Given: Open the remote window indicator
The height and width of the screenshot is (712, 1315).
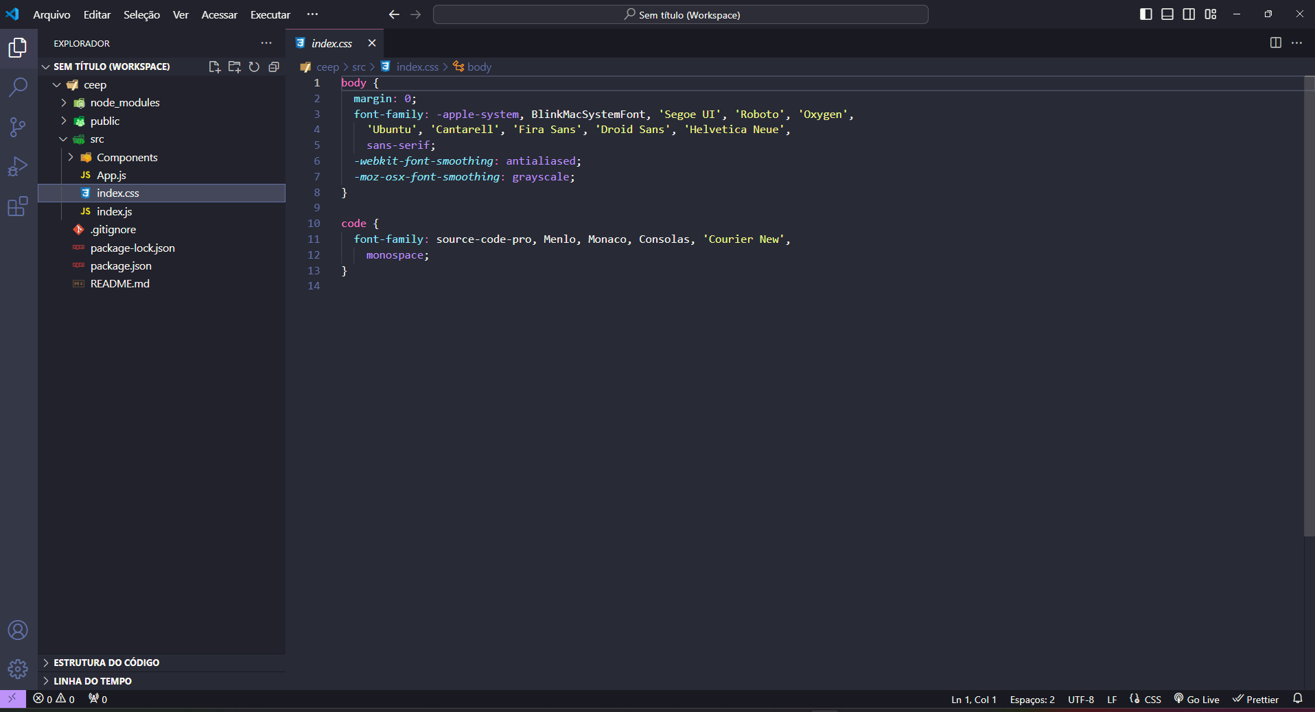Looking at the screenshot, I should click(x=12, y=699).
